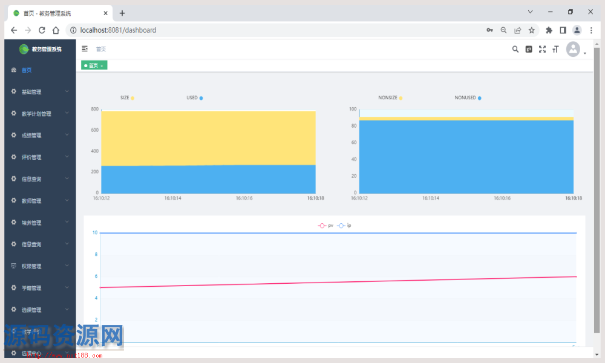Click the browser forward arrow
The width and height of the screenshot is (605, 363).
[x=28, y=30]
